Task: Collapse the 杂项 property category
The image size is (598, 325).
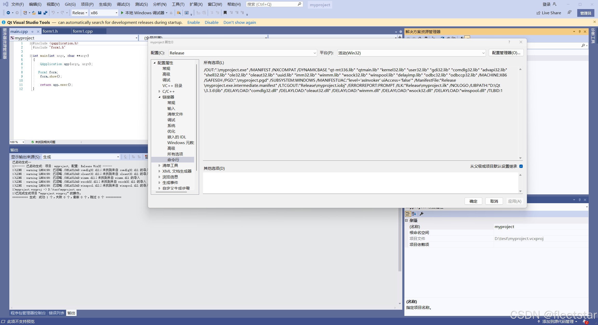Action: click(x=406, y=221)
